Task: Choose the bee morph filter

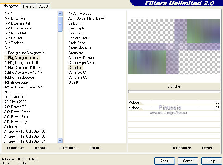Action: pyautogui.click(x=76, y=28)
